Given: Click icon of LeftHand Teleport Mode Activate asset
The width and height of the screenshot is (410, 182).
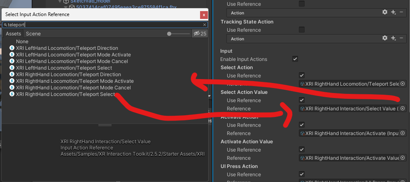Looking at the screenshot, I should [x=12, y=54].
